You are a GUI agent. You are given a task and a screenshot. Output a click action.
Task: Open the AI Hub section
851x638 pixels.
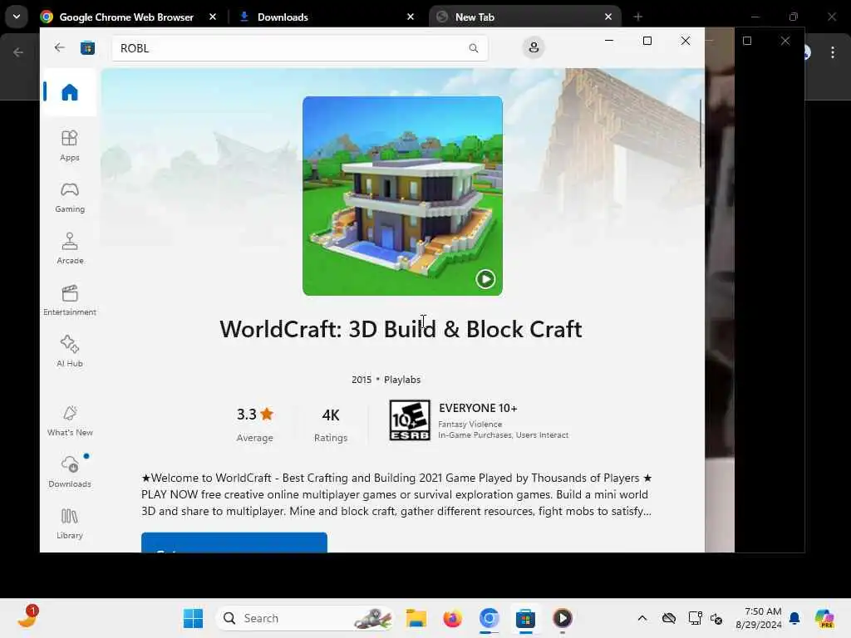[70, 351]
